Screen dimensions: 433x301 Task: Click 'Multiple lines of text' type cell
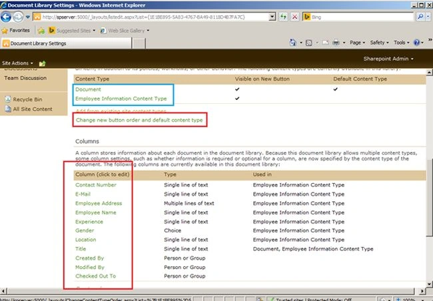189,203
